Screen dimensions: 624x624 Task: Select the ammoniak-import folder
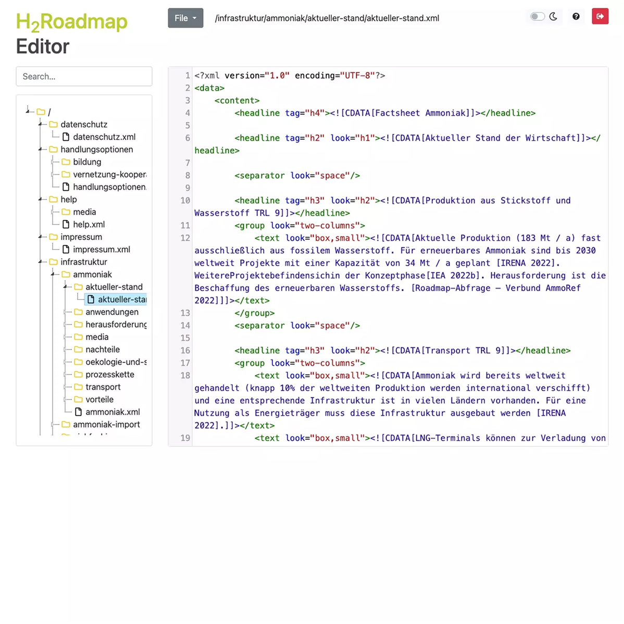(x=106, y=425)
